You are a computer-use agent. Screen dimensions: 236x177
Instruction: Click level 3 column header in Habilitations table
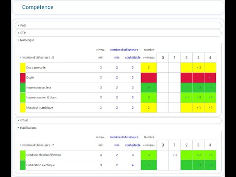(x=199, y=145)
